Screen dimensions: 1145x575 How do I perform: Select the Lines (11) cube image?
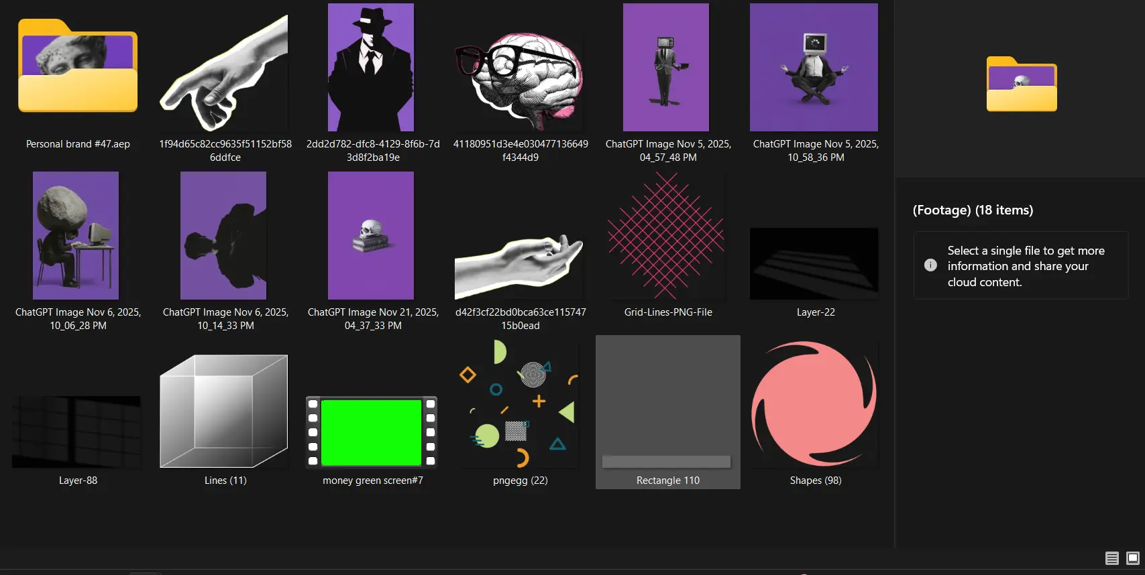(224, 411)
